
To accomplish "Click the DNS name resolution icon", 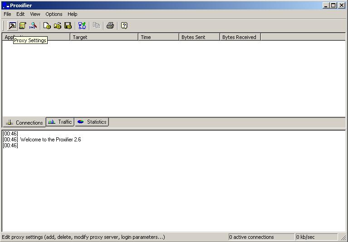I will tap(33, 26).
